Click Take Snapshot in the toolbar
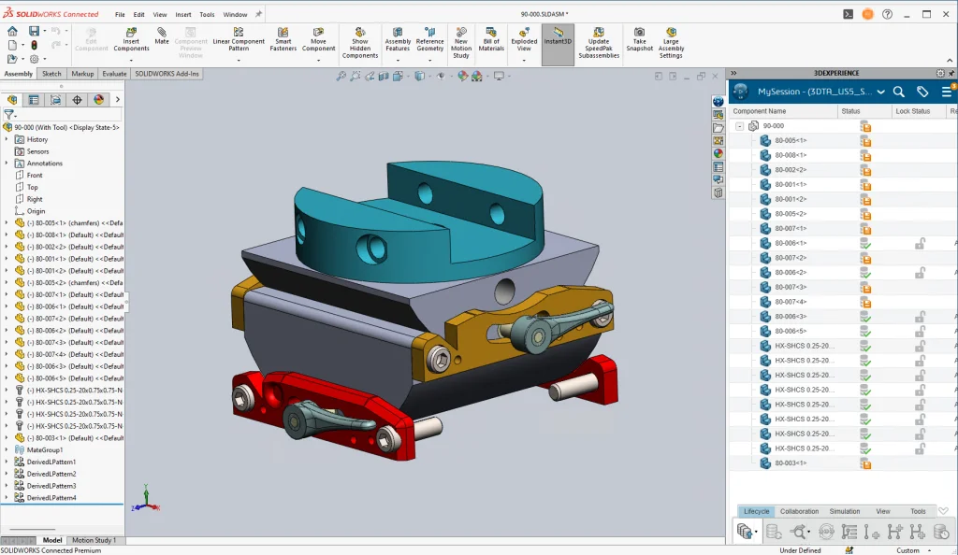 (640, 39)
